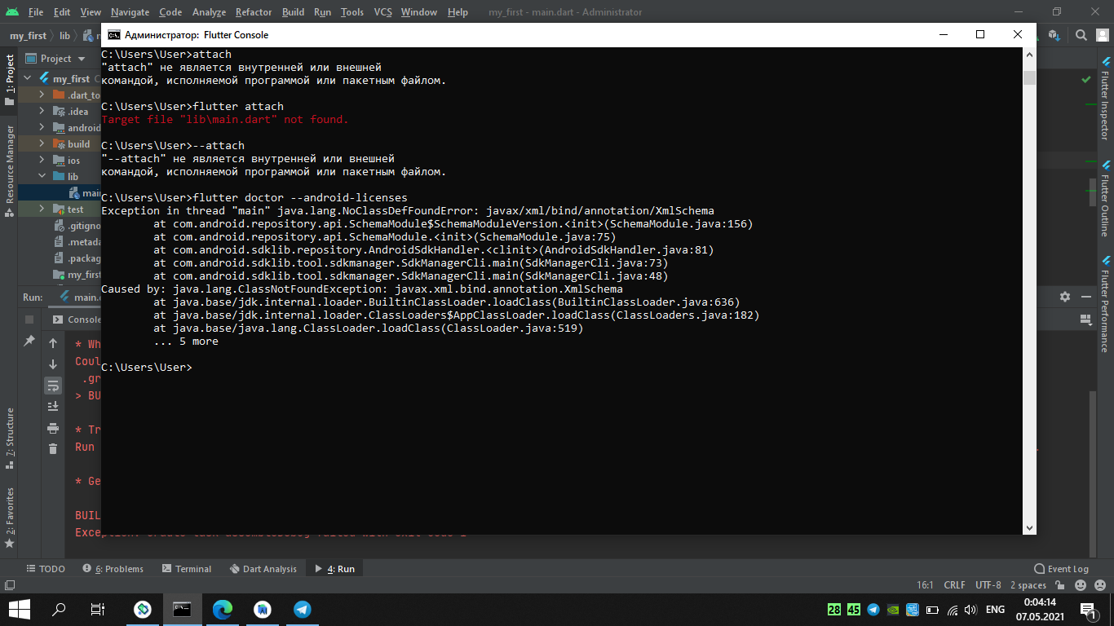Open the Structure side tab

pos(10,439)
